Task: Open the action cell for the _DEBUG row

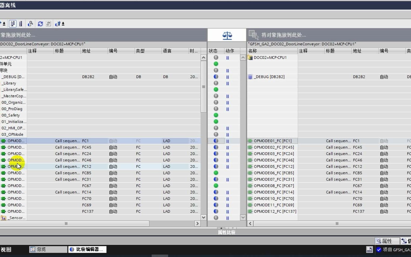Action: (x=228, y=77)
